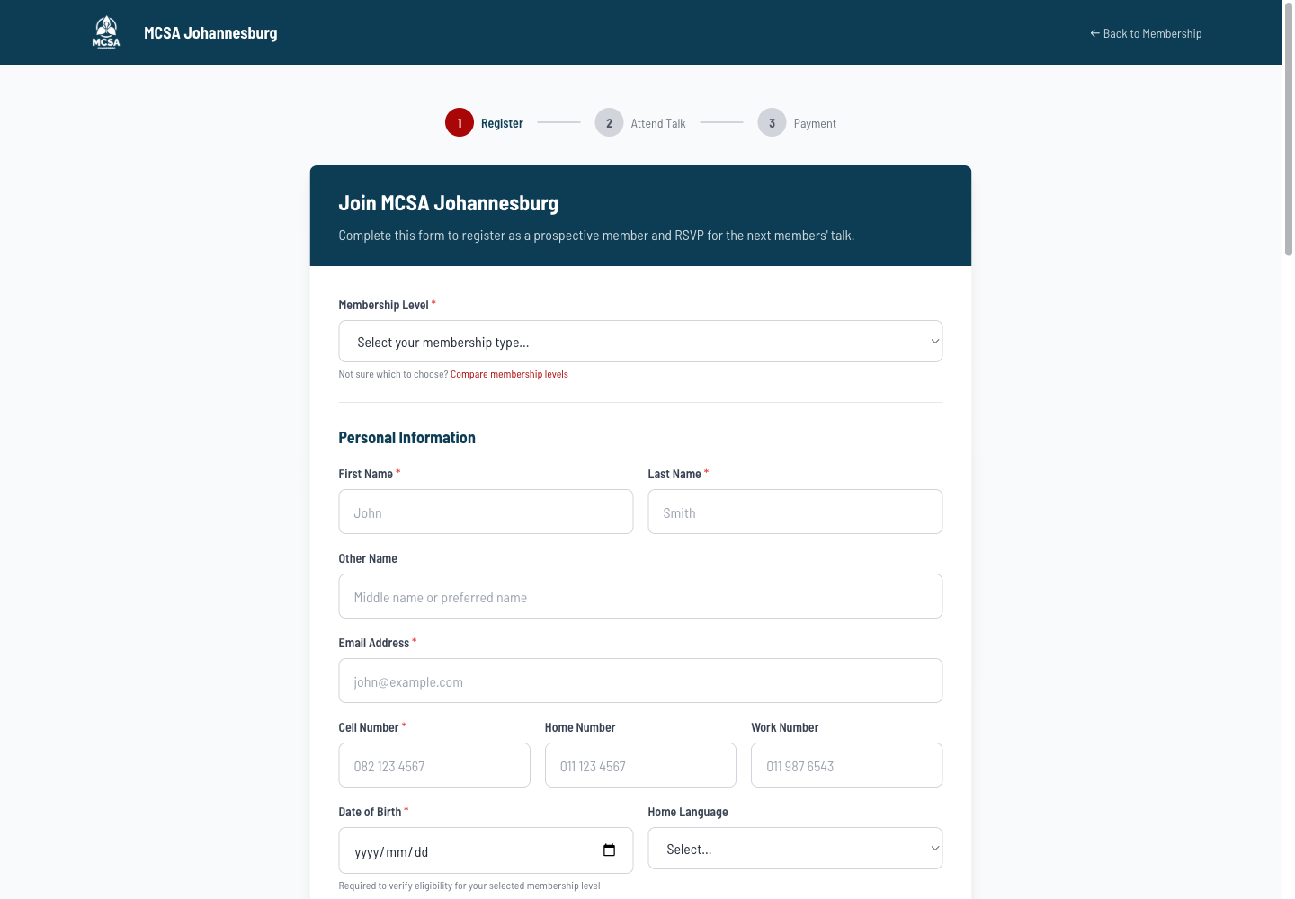Open the date picker calendar icon
1295x899 pixels.
(x=609, y=850)
